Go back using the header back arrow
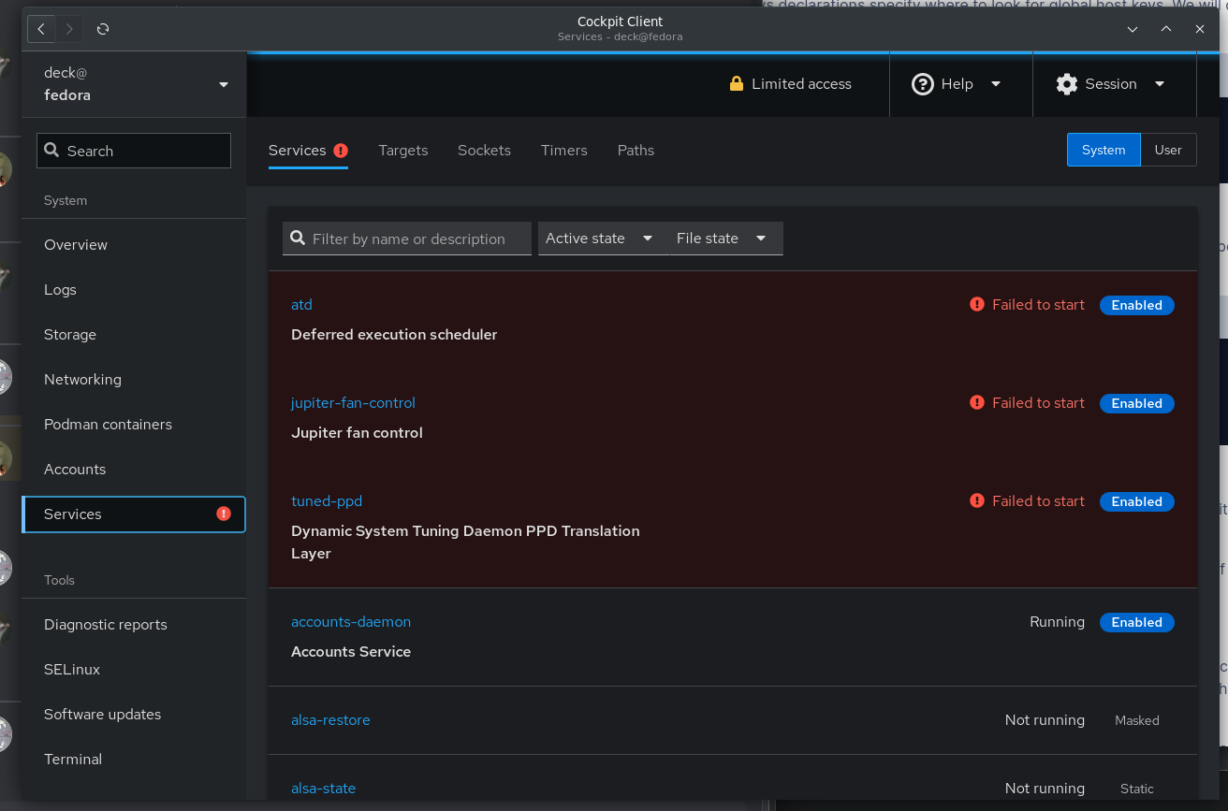The image size is (1228, 811). (x=41, y=29)
